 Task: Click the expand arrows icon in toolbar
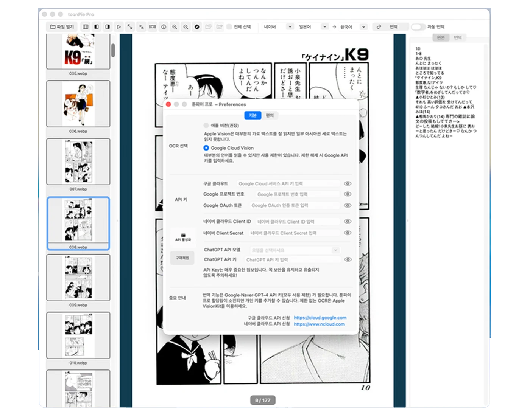pos(130,27)
